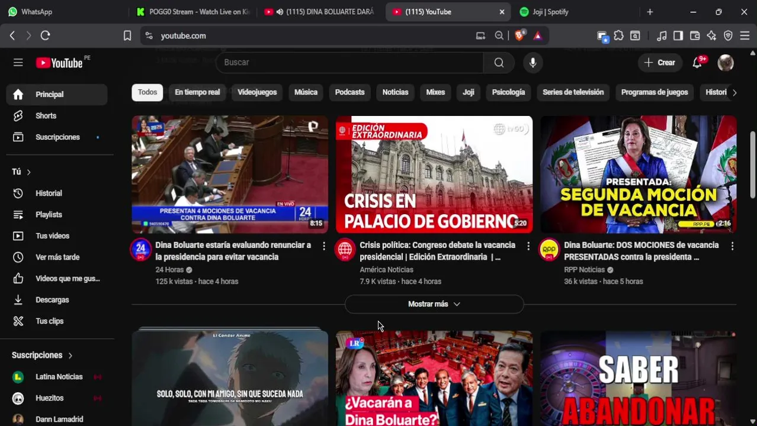757x426 pixels.
Task: Open América Noticias channel avatar
Action: pos(345,250)
